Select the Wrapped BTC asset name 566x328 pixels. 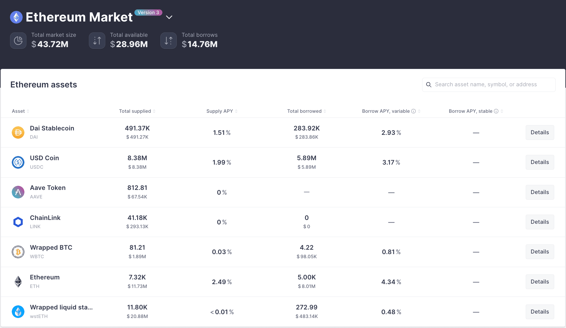tap(51, 248)
